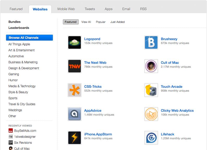Select the Art & Entertainment channel

point(22,50)
